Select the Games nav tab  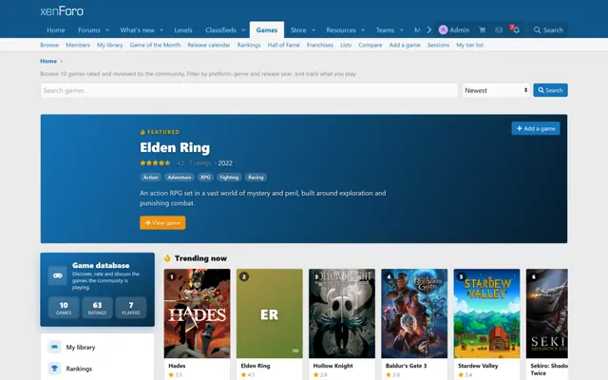(x=267, y=29)
